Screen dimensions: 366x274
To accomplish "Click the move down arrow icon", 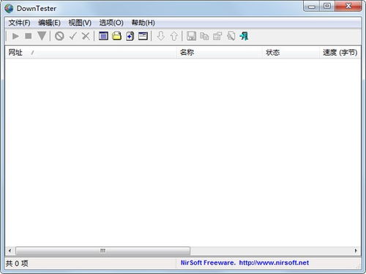I will [161, 36].
